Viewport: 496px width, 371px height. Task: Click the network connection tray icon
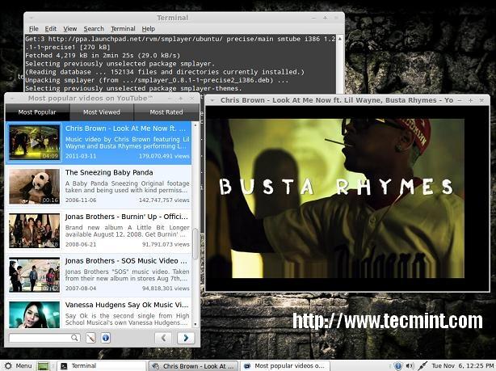422,366
